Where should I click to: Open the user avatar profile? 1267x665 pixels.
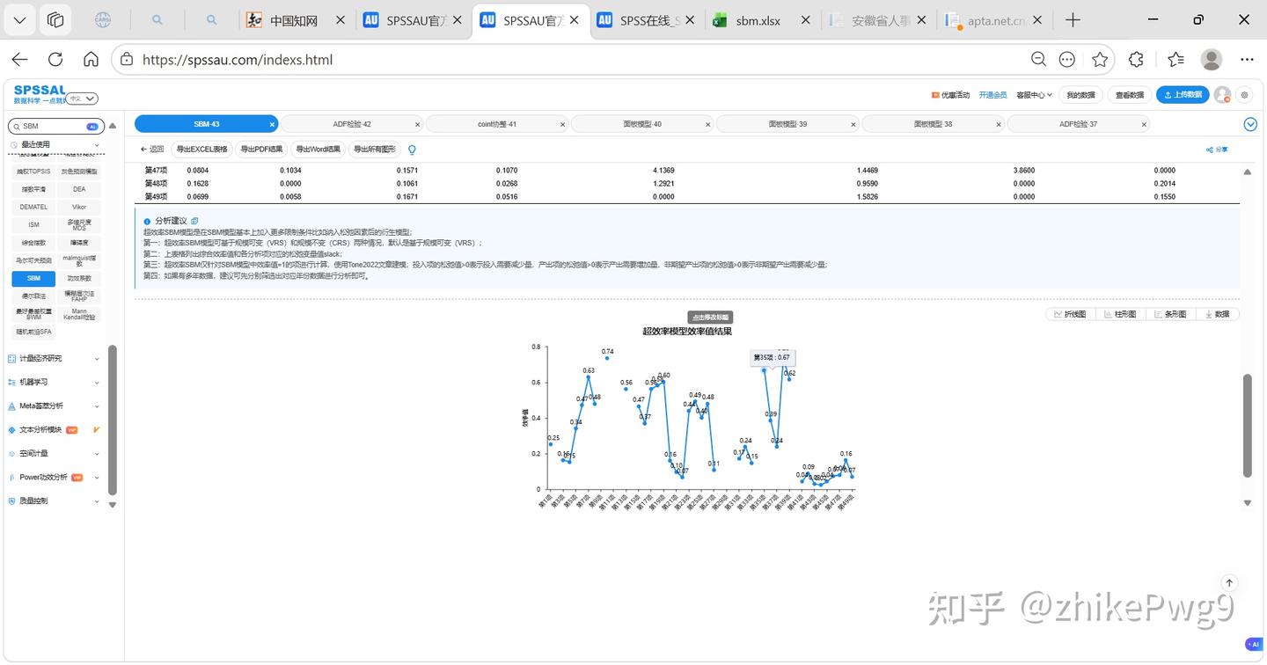pyautogui.click(x=1222, y=95)
